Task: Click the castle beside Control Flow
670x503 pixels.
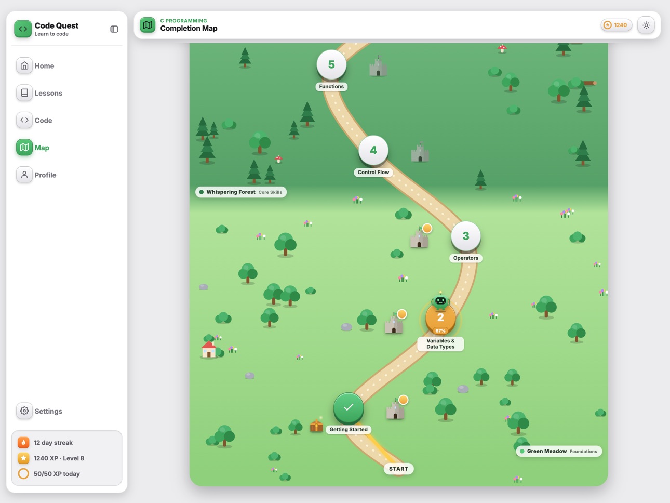Action: [420, 152]
